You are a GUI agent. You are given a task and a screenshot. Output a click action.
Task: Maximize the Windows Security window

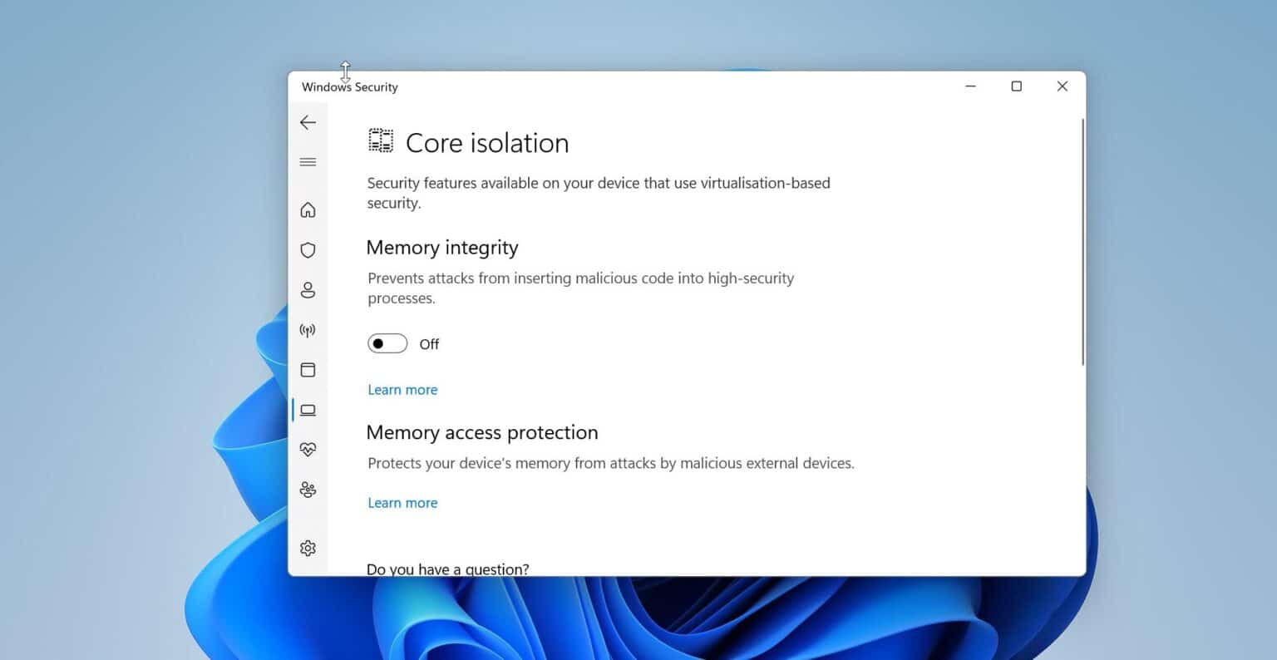(x=1016, y=86)
